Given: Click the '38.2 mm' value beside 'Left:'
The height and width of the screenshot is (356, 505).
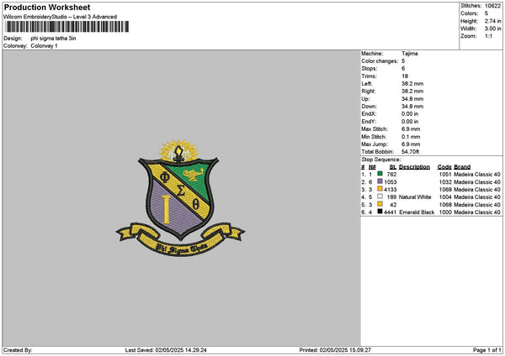Looking at the screenshot, I should tap(412, 84).
